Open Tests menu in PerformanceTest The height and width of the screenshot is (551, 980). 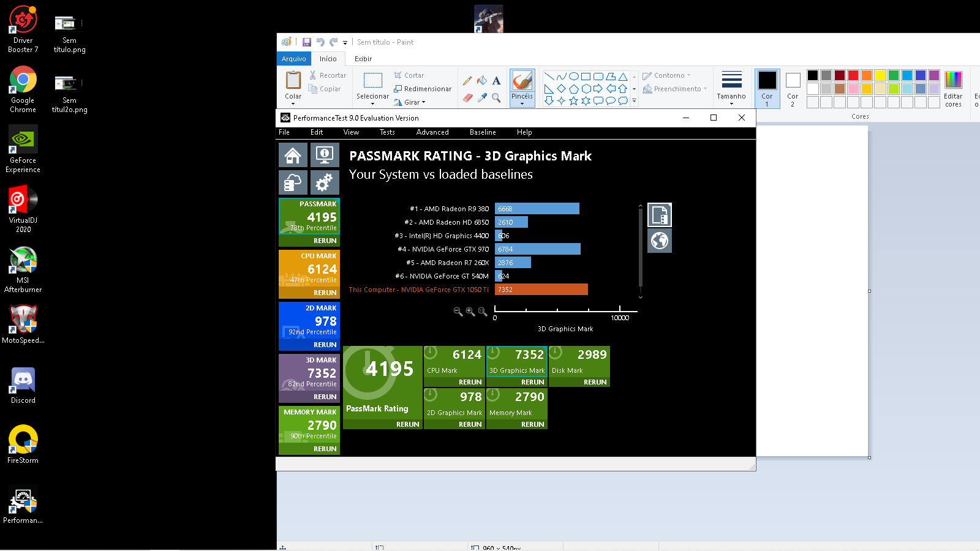pyautogui.click(x=387, y=132)
